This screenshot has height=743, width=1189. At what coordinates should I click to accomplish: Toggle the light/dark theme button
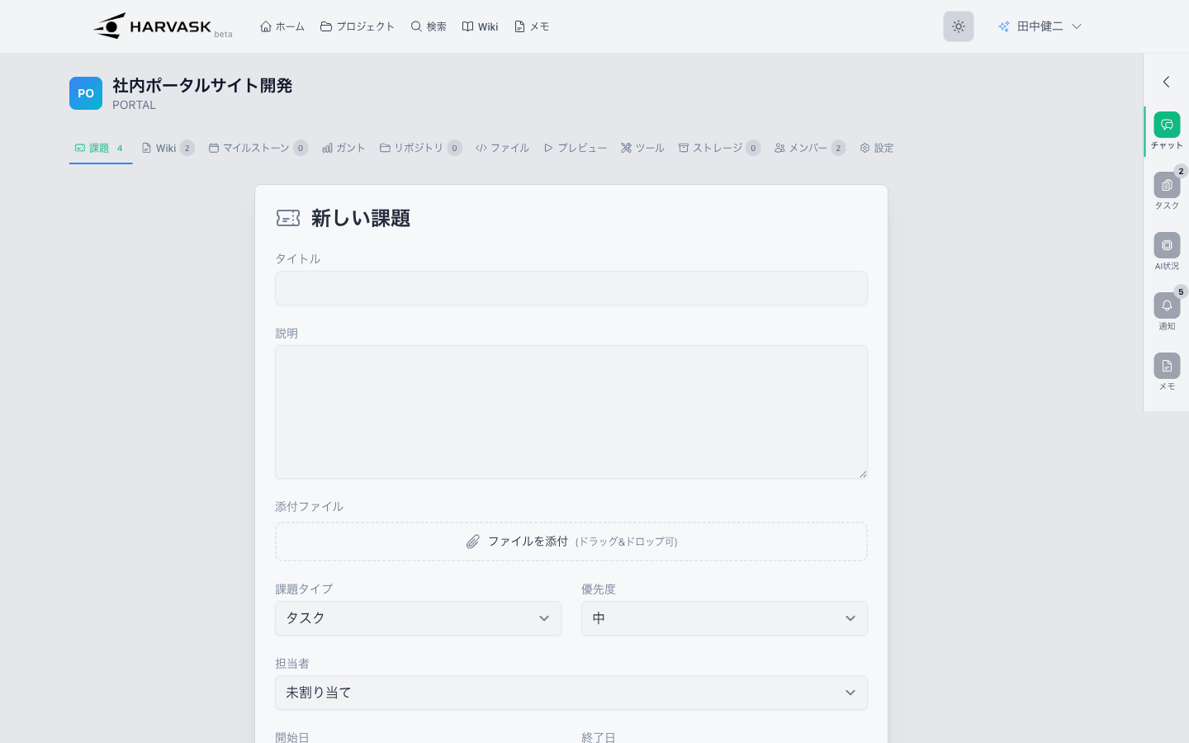coord(958,26)
